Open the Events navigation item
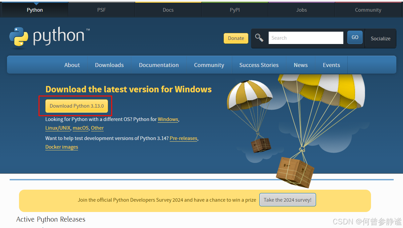The image size is (403, 228). click(331, 65)
